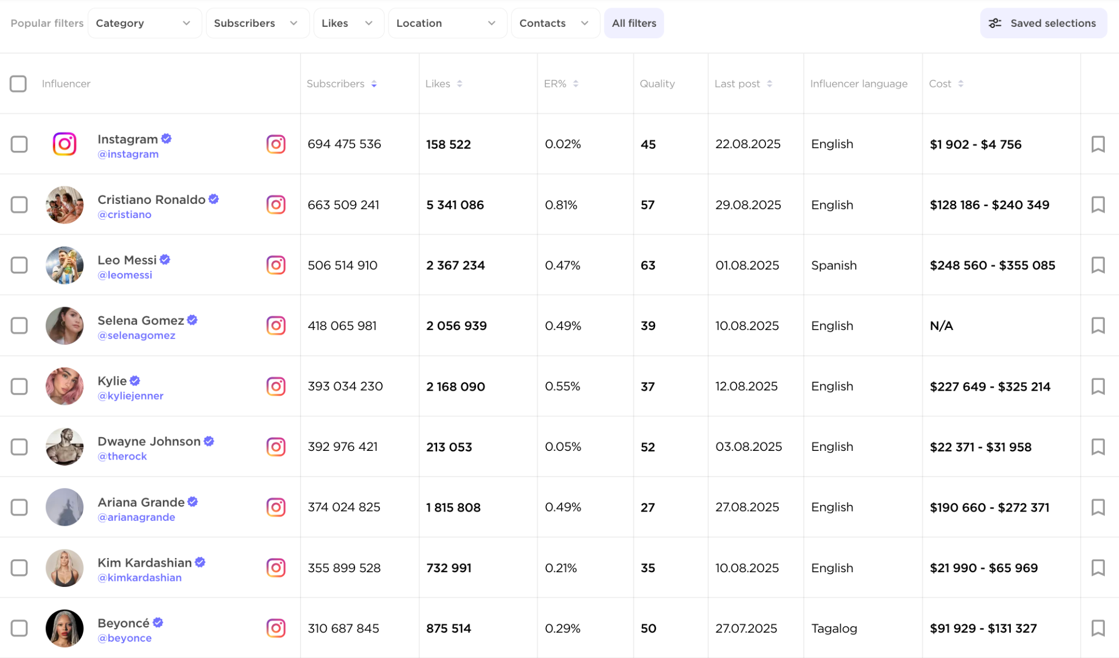Viewport: 1119px width, 658px height.
Task: Open All filters
Action: [x=634, y=23]
